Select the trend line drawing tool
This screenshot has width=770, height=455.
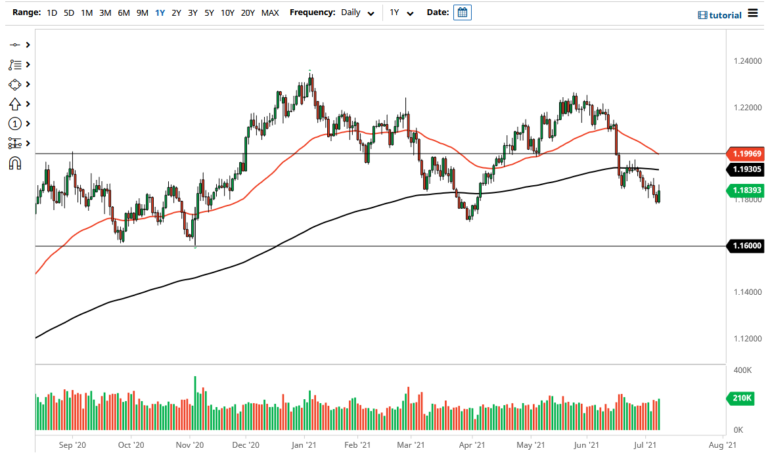click(x=16, y=45)
